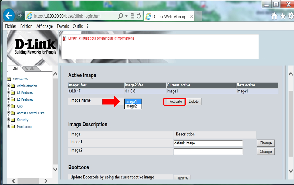Click the sidebar horizontal left-arrow

[13, 181]
